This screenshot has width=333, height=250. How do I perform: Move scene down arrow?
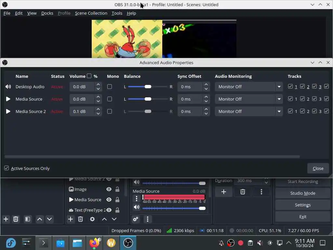point(49,219)
